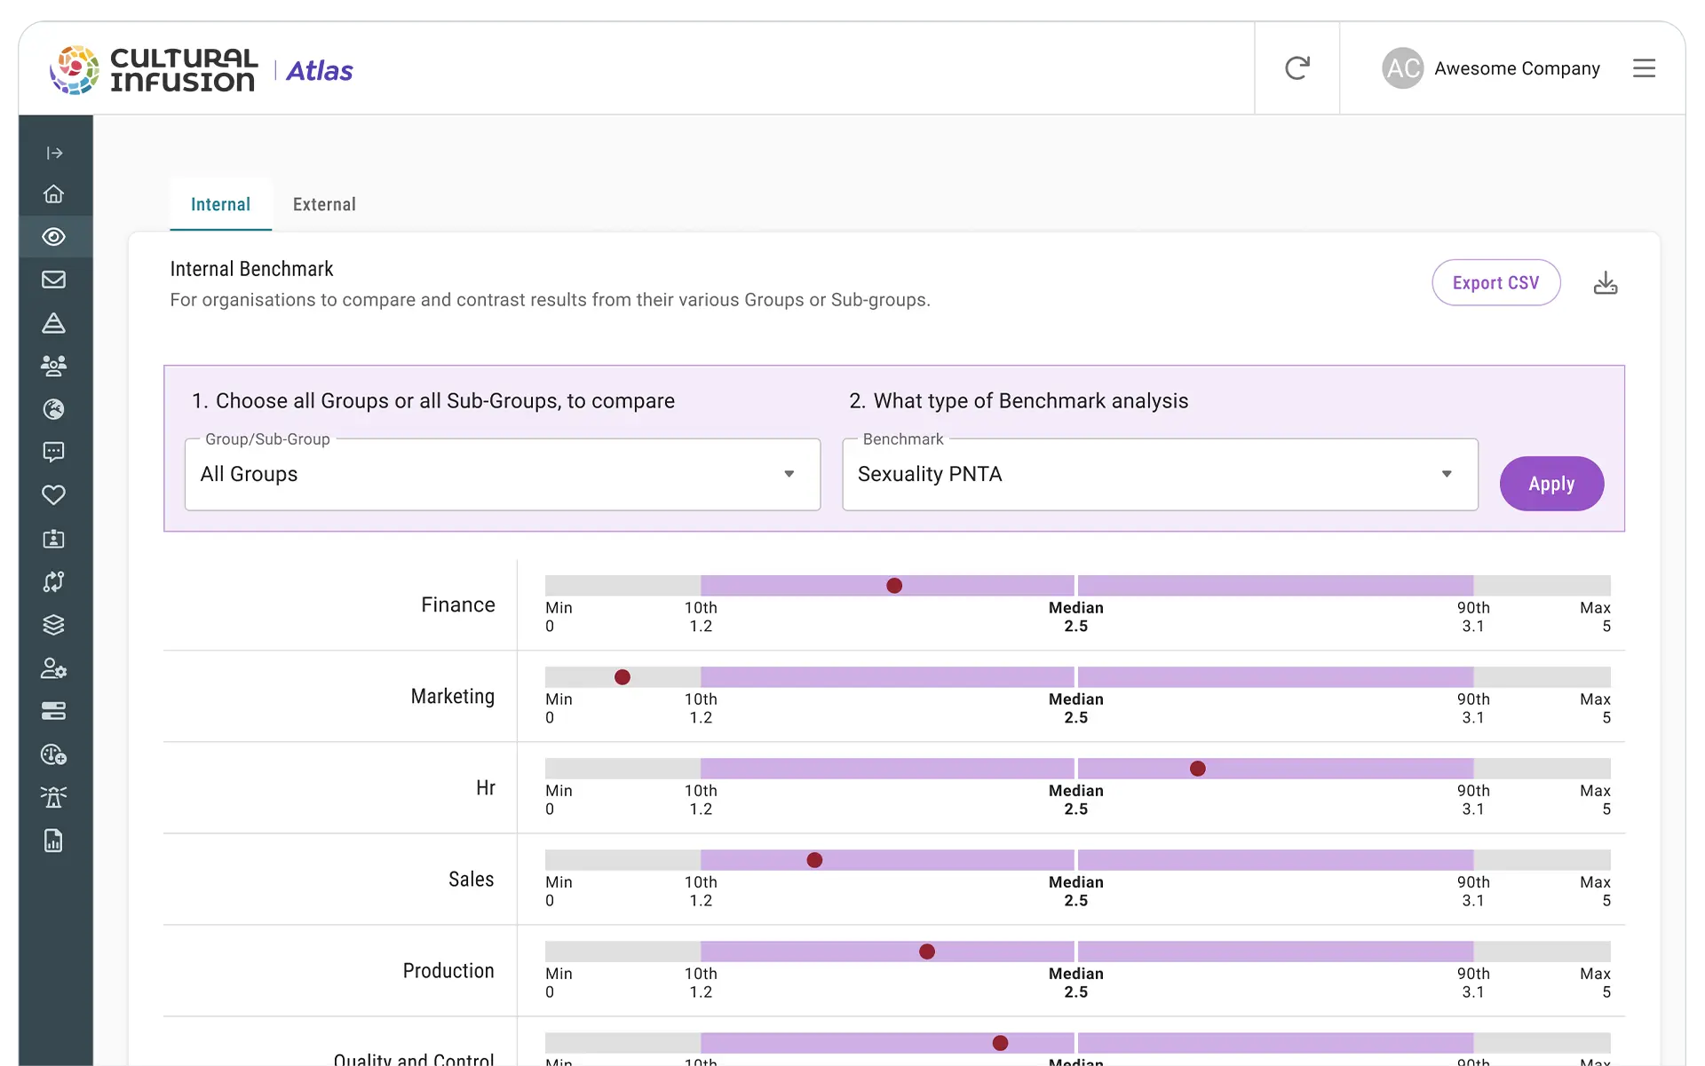Screen dimensions: 1705x1066
Task: Click the download icon beside Export CSV
Action: (x=1606, y=283)
